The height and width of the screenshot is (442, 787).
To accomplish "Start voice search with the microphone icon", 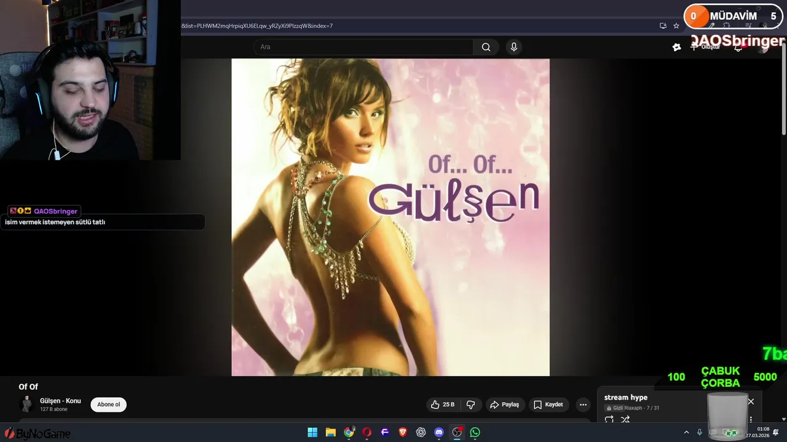I will pos(514,47).
